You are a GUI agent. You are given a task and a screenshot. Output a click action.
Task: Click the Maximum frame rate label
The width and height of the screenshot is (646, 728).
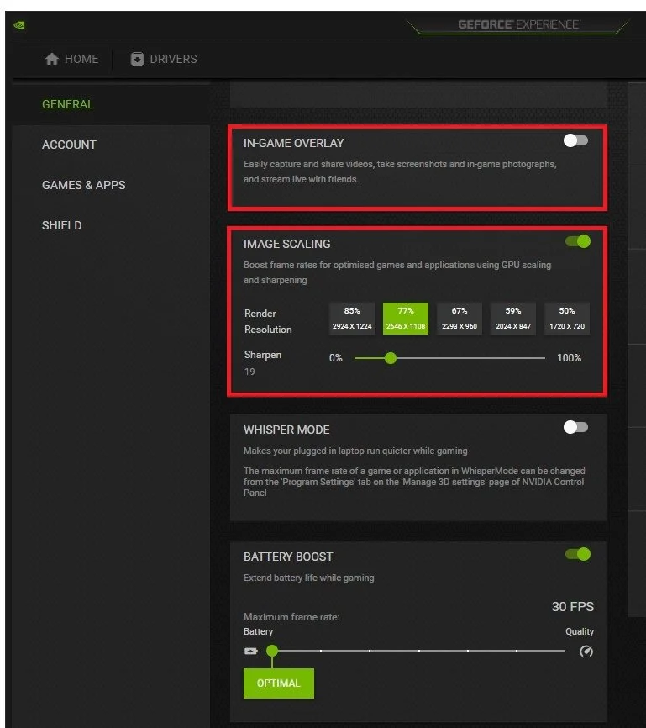291,617
